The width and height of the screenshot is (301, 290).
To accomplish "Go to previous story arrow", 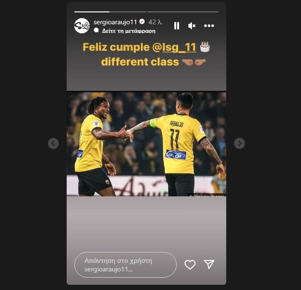I will (53, 143).
